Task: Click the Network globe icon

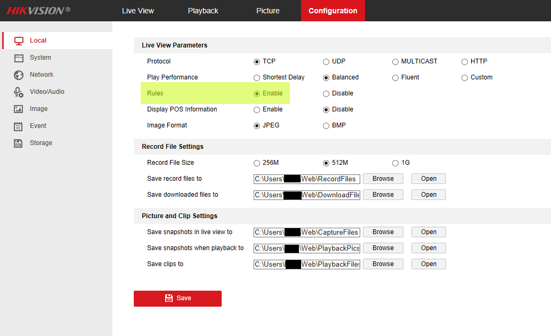Action: [19, 75]
